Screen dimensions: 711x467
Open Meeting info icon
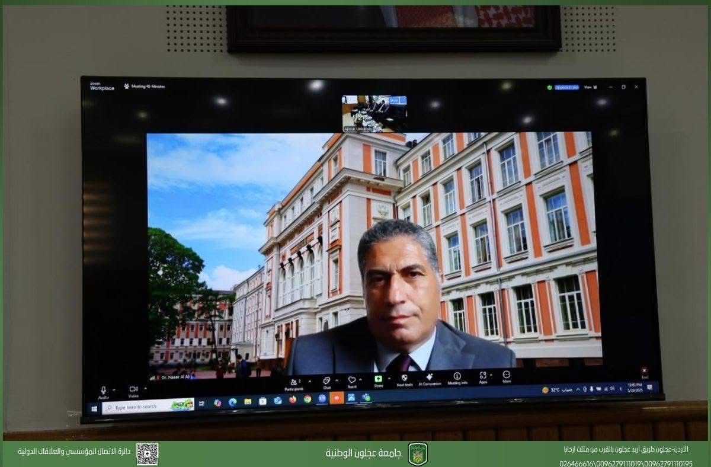point(457,376)
